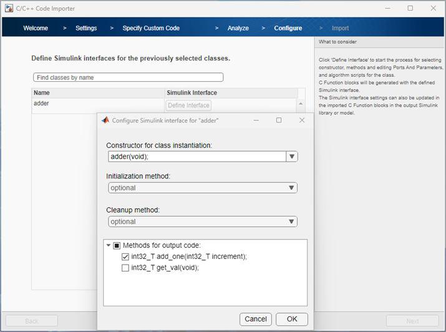Image resolution: width=446 pixels, height=332 pixels.
Task: Close the C/C++ Code Importer window
Action: (433, 8)
